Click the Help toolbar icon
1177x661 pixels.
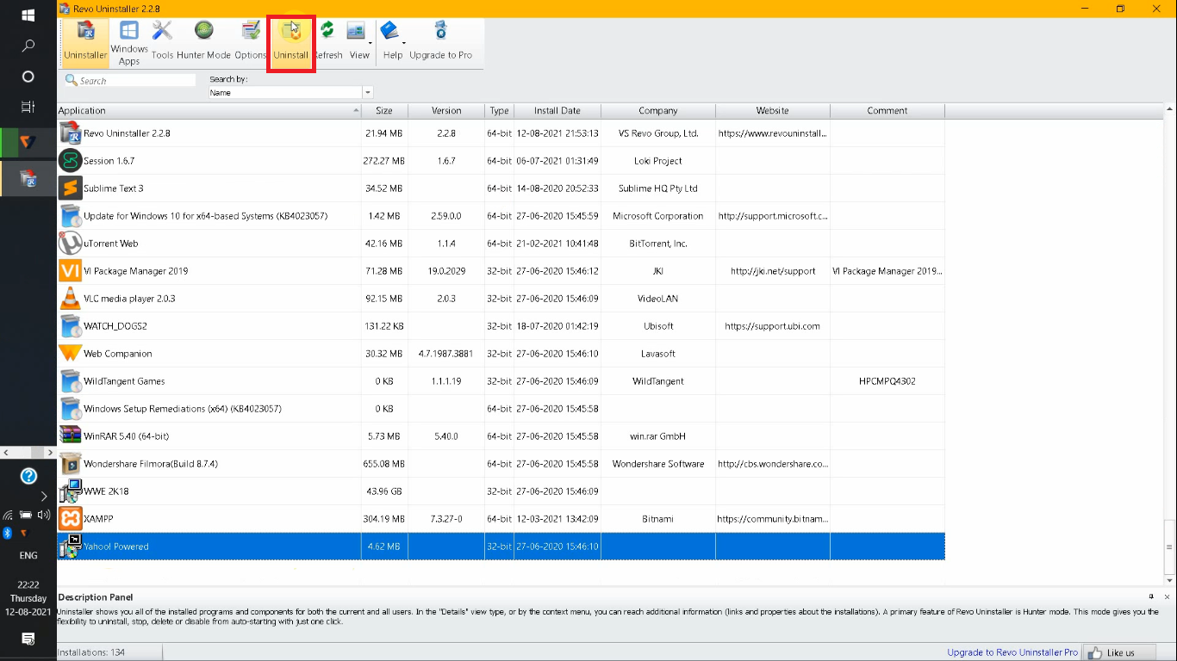coord(389,32)
